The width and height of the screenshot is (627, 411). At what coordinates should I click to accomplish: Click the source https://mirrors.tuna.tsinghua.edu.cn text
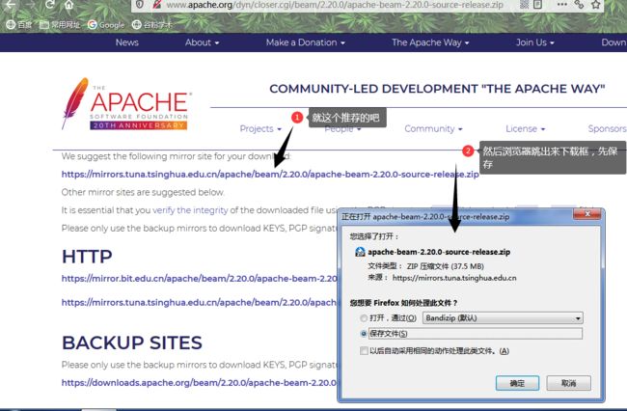coord(454,278)
